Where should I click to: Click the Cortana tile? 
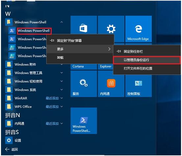click(84, 67)
